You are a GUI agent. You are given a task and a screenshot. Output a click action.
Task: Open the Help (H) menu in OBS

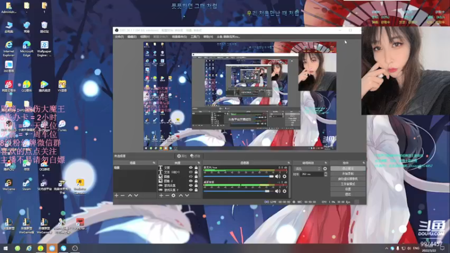(x=208, y=37)
